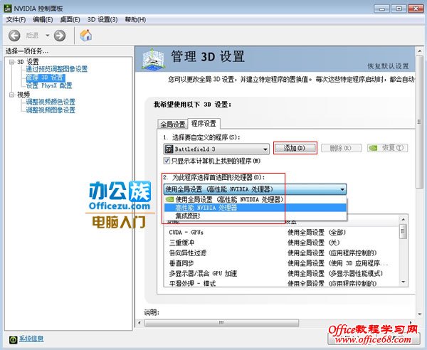Screen dimensions: 427x350
Task: Click 恢复默认设置 link
Action: click(388, 66)
